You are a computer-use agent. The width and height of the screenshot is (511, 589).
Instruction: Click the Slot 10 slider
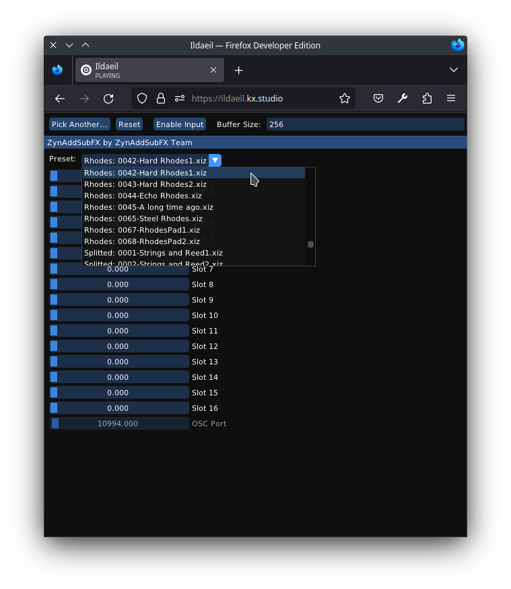118,315
